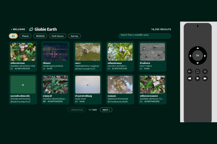The width and height of the screenshot is (217, 144).
Task: Open the Fejervarya limnocharis photo
Action: 120,85
